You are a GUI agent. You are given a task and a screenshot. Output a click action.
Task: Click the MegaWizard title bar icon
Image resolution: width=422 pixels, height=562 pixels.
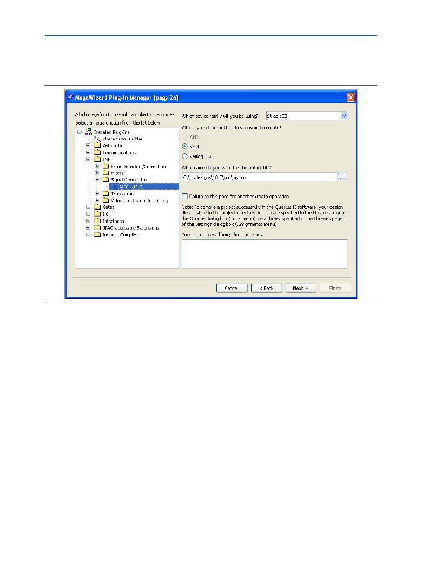(70, 97)
